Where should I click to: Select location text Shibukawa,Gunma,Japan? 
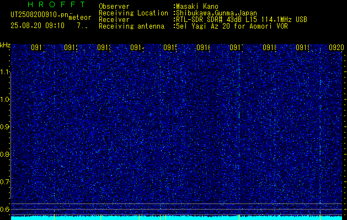click(216, 13)
